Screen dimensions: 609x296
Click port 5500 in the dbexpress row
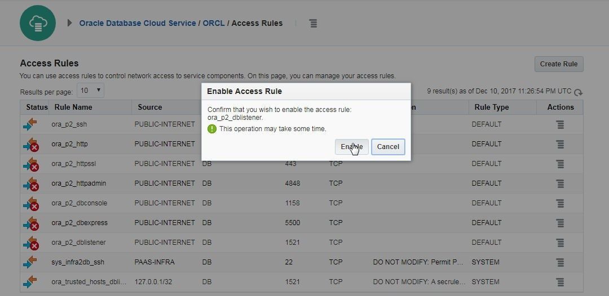coord(293,223)
